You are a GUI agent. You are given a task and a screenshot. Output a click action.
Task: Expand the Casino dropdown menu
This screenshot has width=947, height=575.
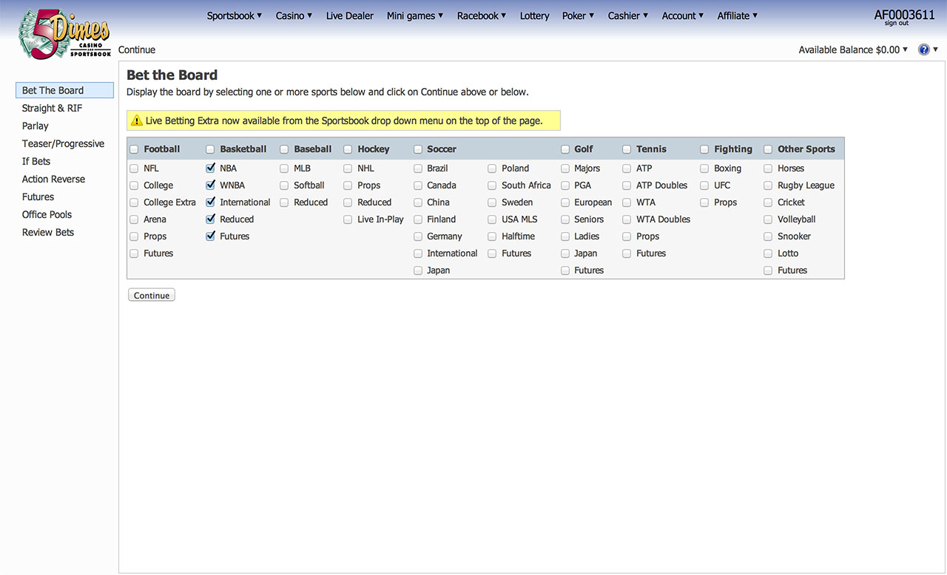click(294, 16)
